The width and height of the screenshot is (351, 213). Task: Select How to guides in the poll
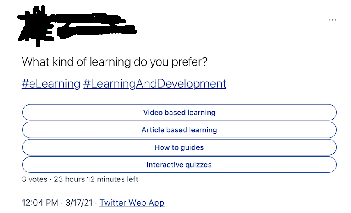pyautogui.click(x=179, y=147)
